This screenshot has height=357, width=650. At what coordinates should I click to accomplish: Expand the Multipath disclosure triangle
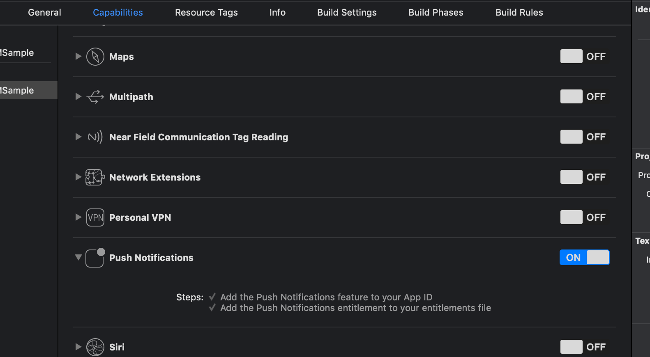[x=78, y=97]
